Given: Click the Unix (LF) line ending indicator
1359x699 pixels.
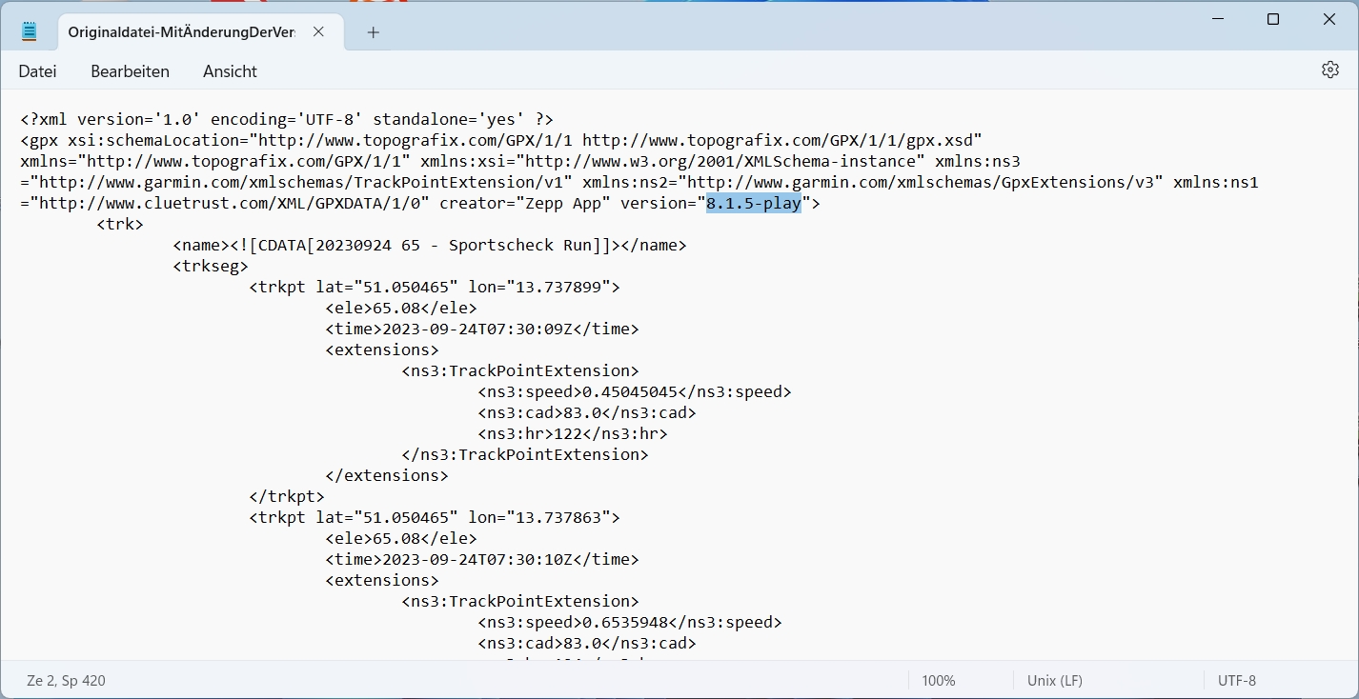Looking at the screenshot, I should click(x=1054, y=681).
